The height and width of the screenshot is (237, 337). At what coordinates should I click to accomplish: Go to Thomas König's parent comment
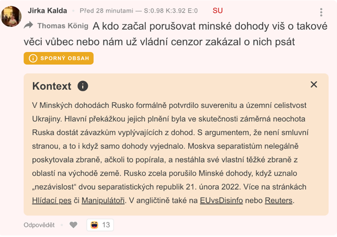63,25
